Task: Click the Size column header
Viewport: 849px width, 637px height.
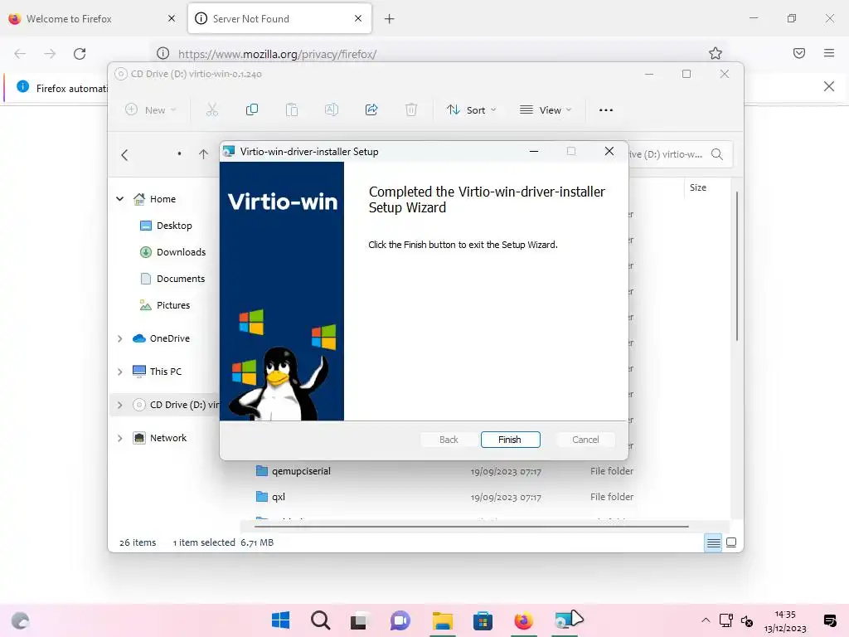Action: [698, 187]
